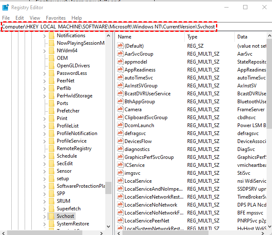This screenshot has height=235, width=272.
Task: Click the Svchost folder icon
Action: click(x=51, y=216)
